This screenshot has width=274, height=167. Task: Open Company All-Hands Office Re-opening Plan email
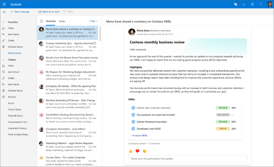click(68, 90)
